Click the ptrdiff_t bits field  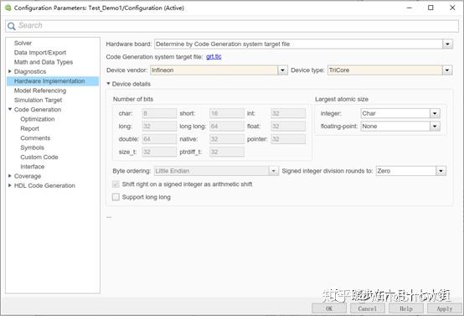[x=227, y=152]
